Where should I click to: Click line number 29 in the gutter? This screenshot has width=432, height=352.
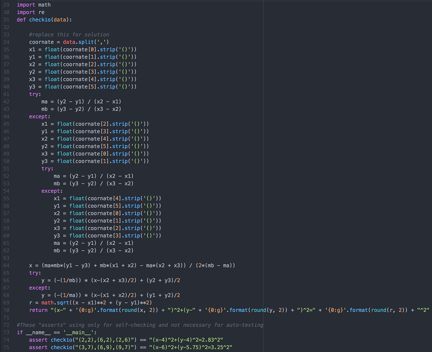6,5
